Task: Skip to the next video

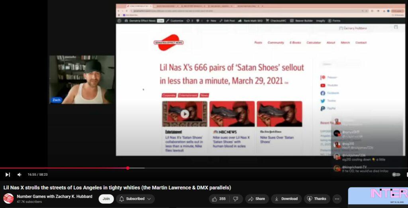Action: (8, 175)
